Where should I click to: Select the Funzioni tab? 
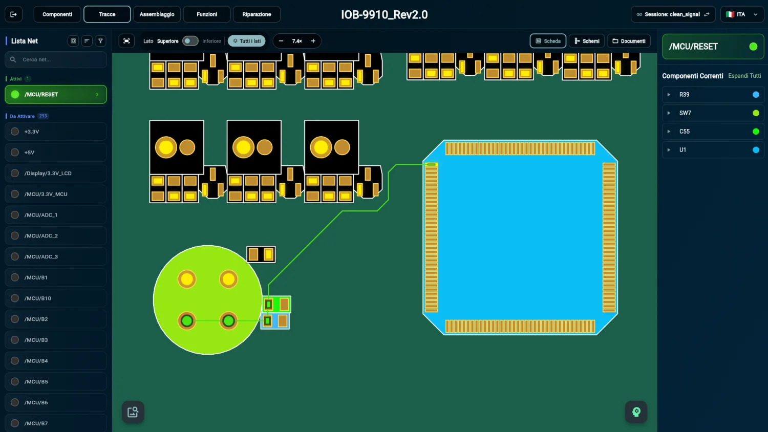[x=207, y=14]
